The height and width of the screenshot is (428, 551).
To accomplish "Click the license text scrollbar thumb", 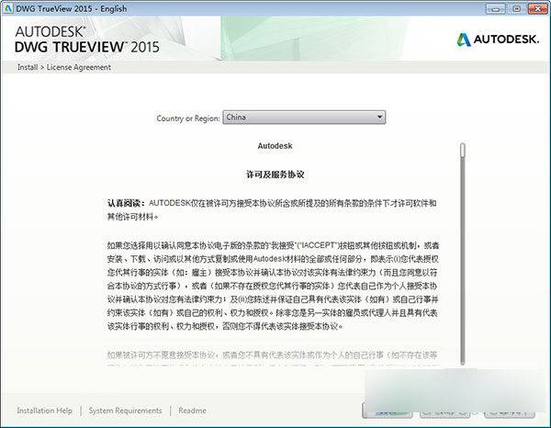I will coord(463,150).
